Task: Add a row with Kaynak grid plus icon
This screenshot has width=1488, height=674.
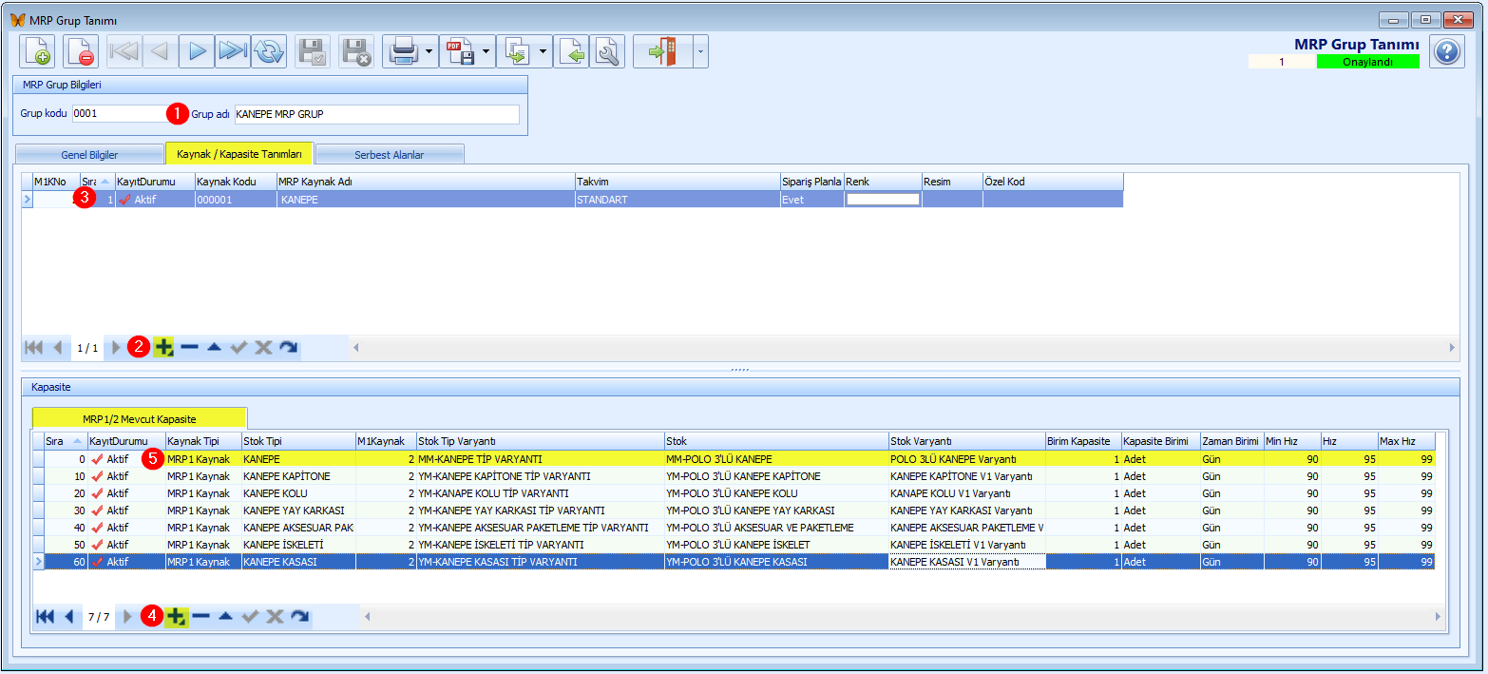Action: pos(163,348)
